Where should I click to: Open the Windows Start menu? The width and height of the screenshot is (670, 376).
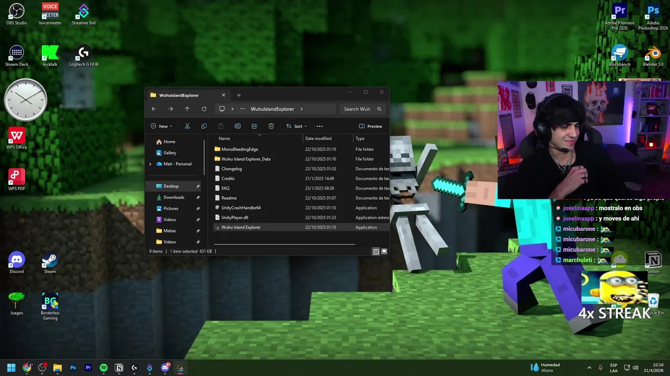12,368
